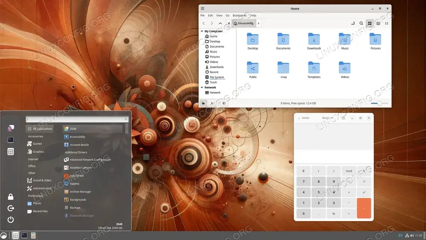Open the terminal from the taskbar
The image size is (426, 240).
[x=24, y=235]
